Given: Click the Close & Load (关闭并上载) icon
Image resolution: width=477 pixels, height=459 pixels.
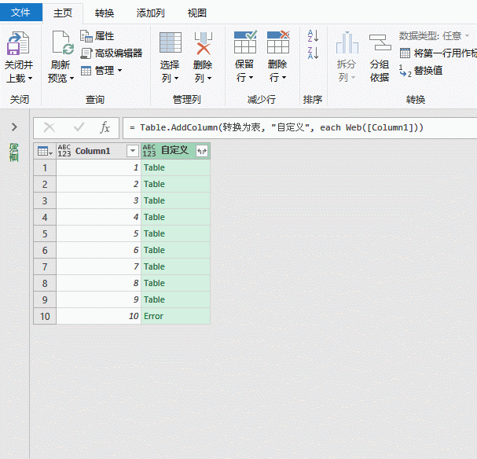Looking at the screenshot, I should 18,43.
